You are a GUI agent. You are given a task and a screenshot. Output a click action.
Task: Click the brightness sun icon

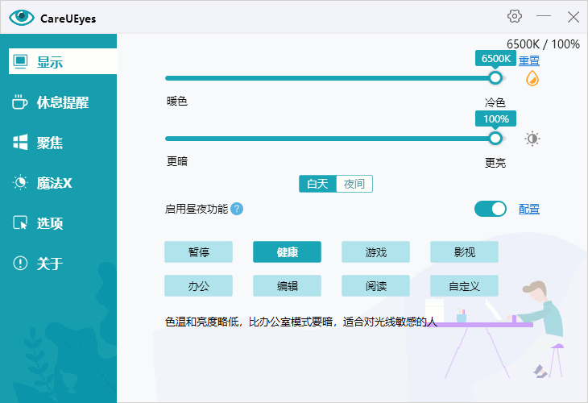point(532,139)
